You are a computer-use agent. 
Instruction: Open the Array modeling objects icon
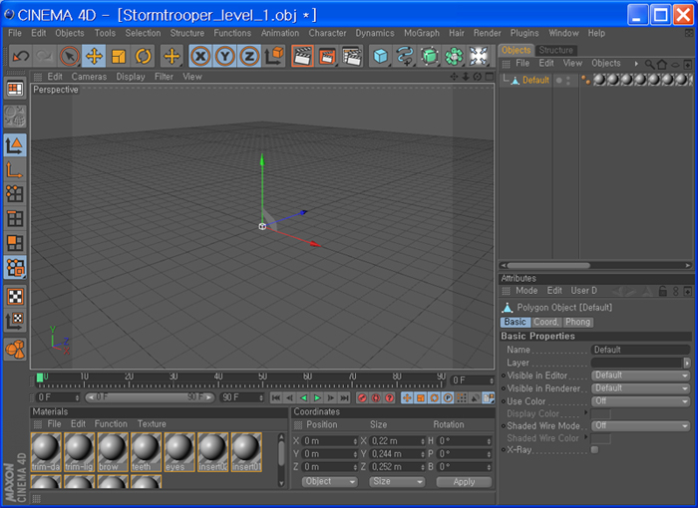coord(454,57)
